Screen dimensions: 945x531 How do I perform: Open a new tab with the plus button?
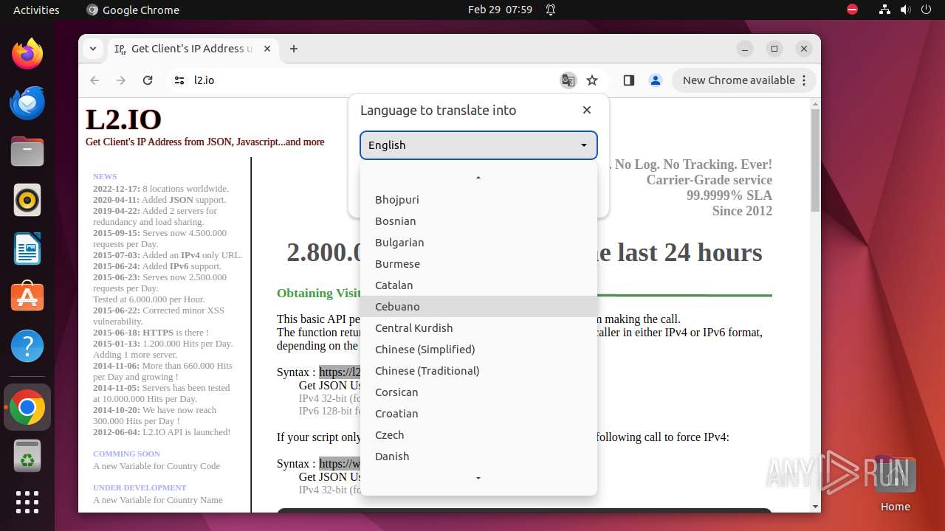(294, 49)
